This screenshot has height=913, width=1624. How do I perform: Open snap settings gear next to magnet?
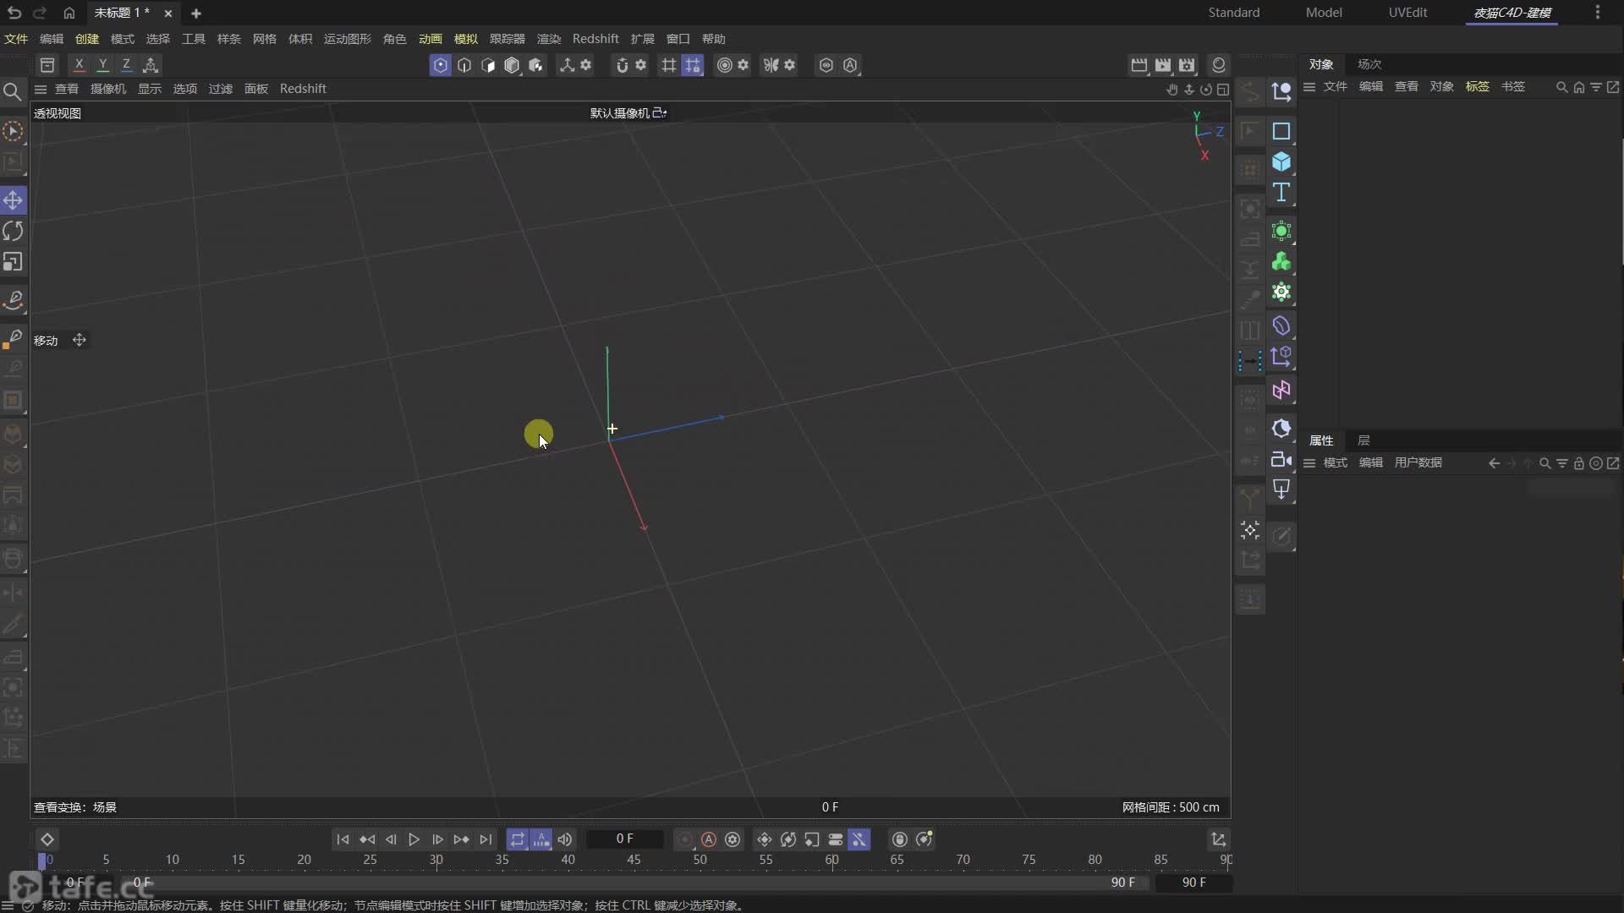pyautogui.click(x=641, y=65)
